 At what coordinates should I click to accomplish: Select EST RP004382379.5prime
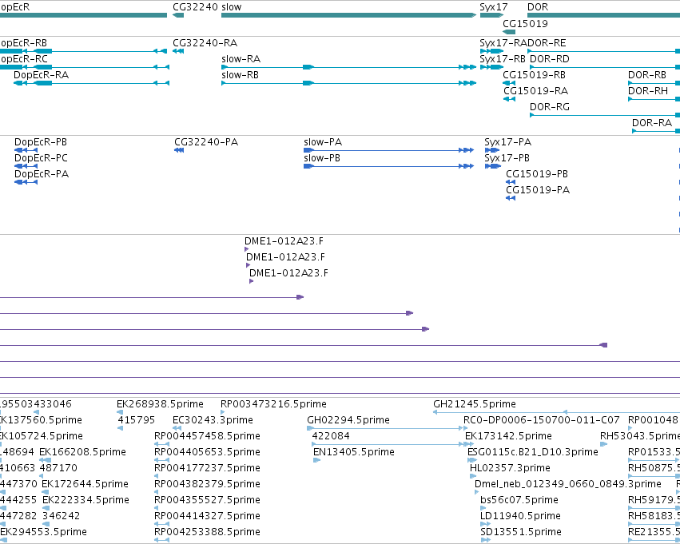[207, 485]
